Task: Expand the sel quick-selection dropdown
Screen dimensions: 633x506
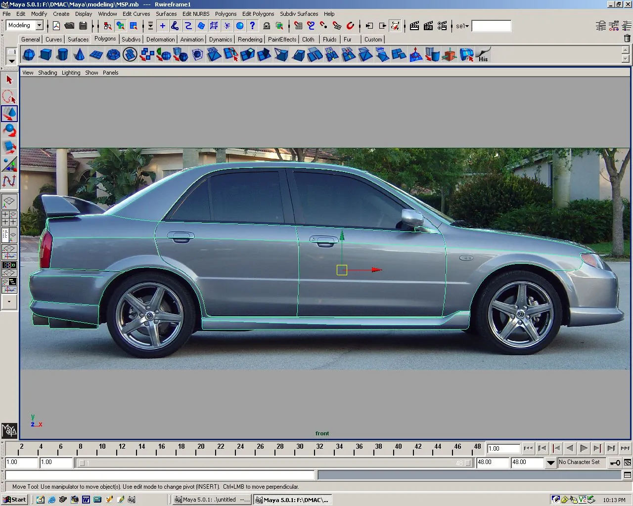Action: point(462,26)
